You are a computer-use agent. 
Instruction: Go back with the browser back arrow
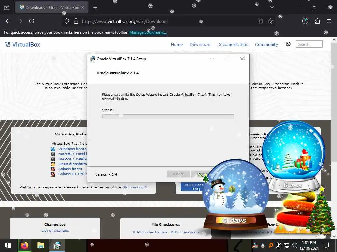coord(8,21)
